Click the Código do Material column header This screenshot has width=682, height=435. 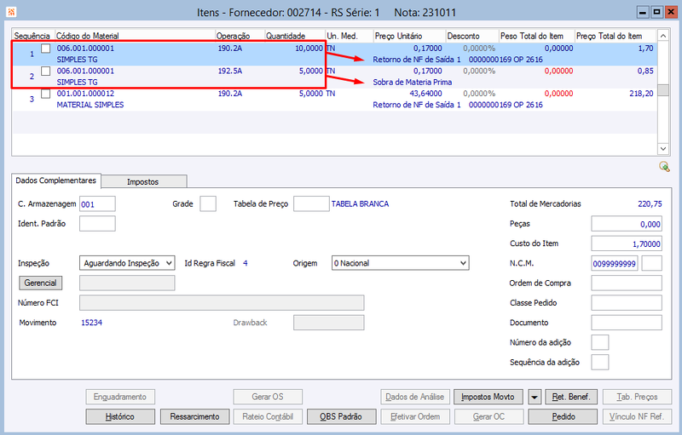[135, 36]
